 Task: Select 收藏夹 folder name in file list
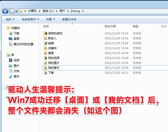click(x=52, y=48)
